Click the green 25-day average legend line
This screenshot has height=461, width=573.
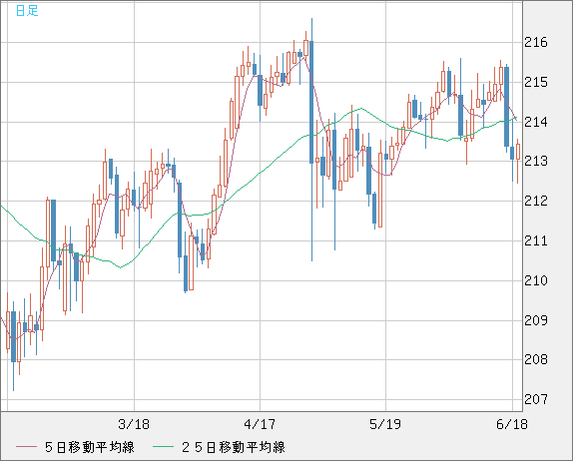tap(163, 447)
